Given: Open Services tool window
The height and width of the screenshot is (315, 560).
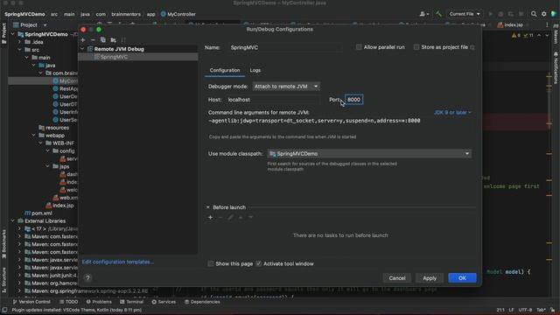Looking at the screenshot, I should (x=164, y=302).
